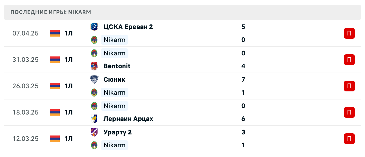The height and width of the screenshot is (157, 365).
Task: Select the Урарту 2 club crest
Action: (x=94, y=132)
